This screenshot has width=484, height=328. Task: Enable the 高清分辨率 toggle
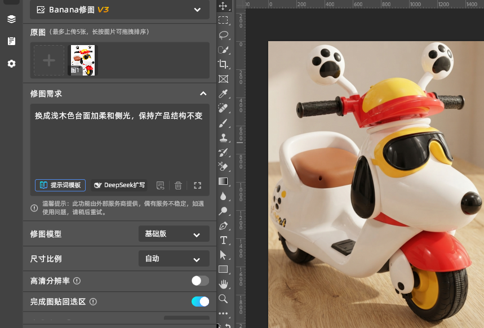200,281
